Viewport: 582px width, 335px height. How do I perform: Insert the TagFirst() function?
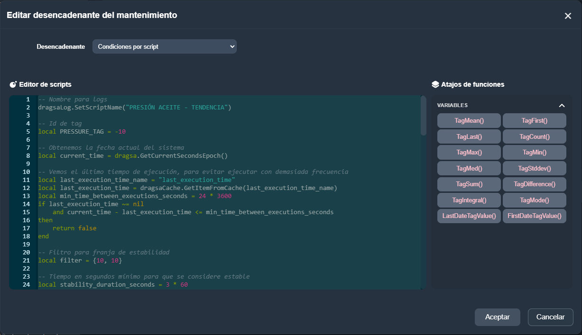(x=534, y=120)
